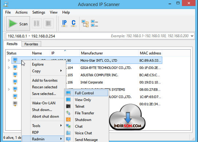Image resolution: width=198 pixels, height=142 pixels.
Task: Sort by the MAC address column header
Action: [x=150, y=53]
